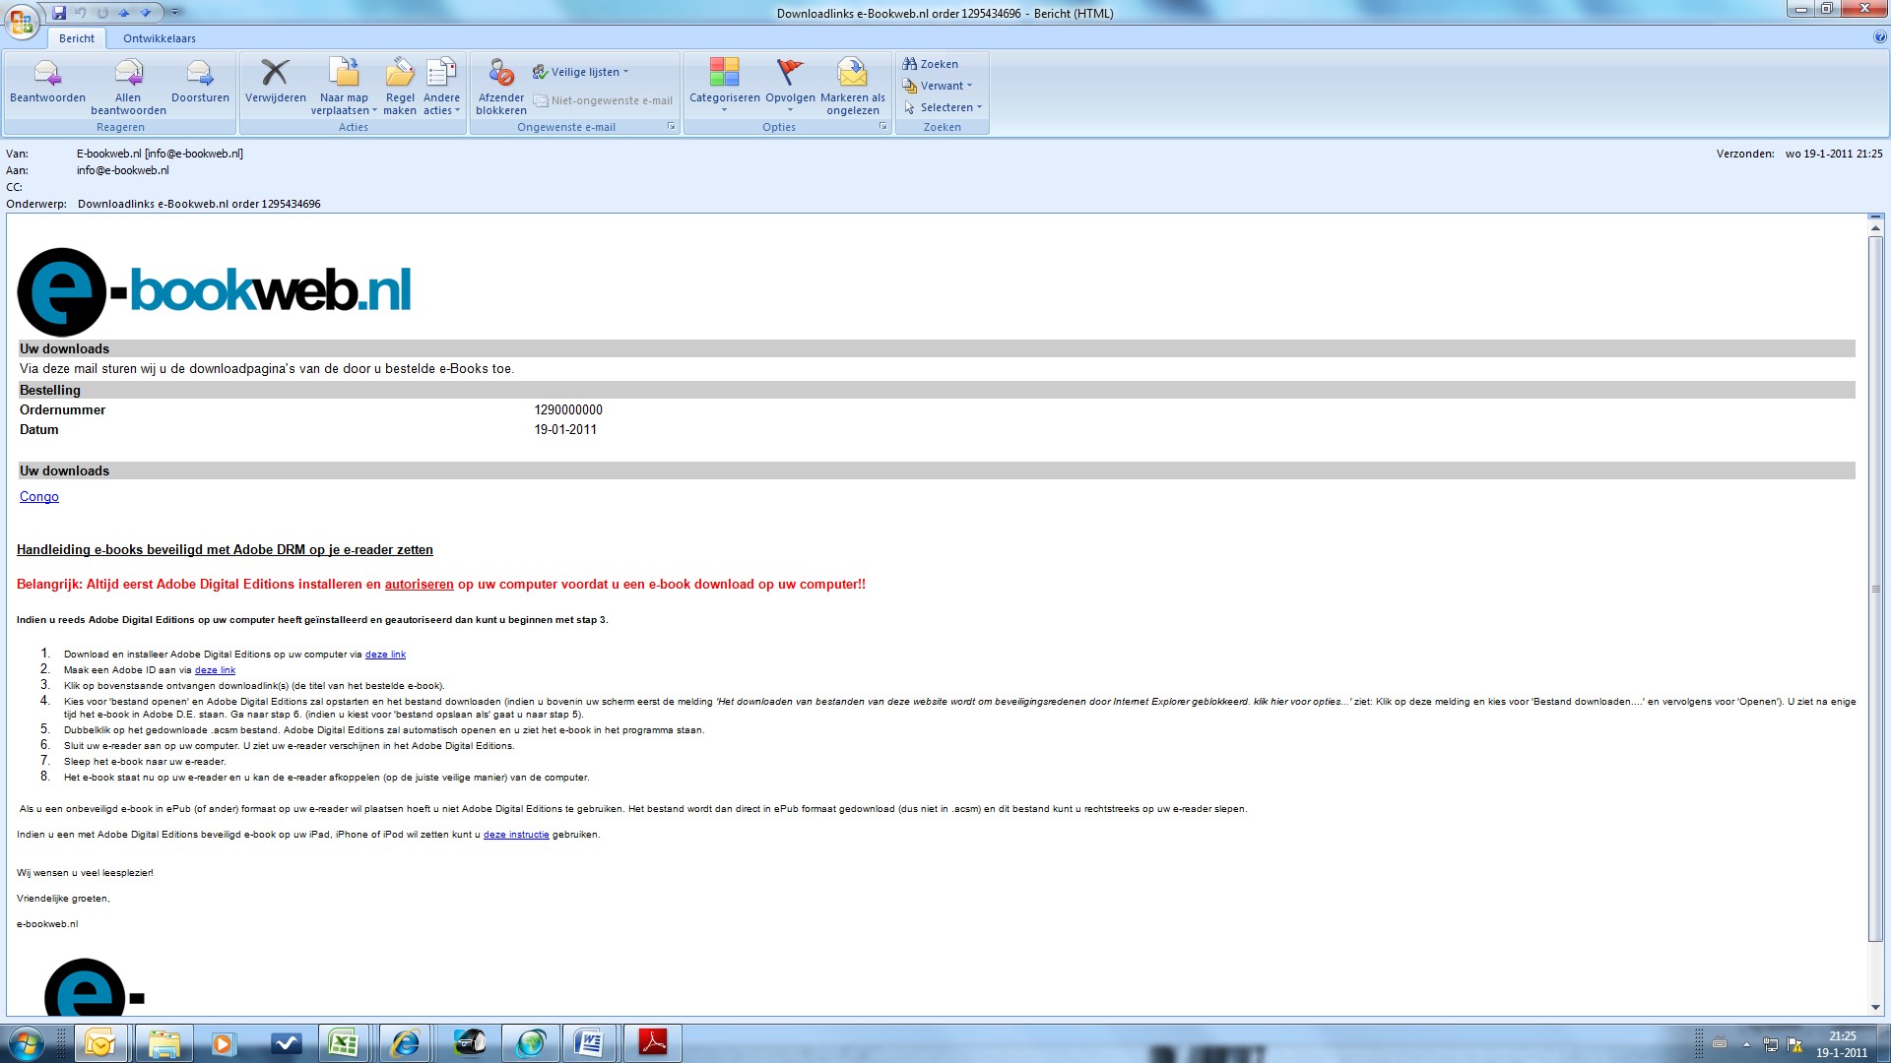Open the Categoriseren color categories
The width and height of the screenshot is (1891, 1063).
tap(724, 85)
